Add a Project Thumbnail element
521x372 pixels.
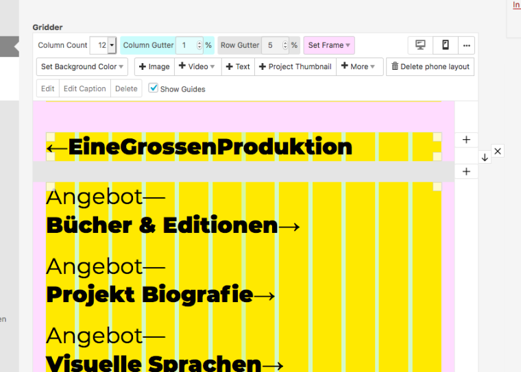(x=295, y=66)
